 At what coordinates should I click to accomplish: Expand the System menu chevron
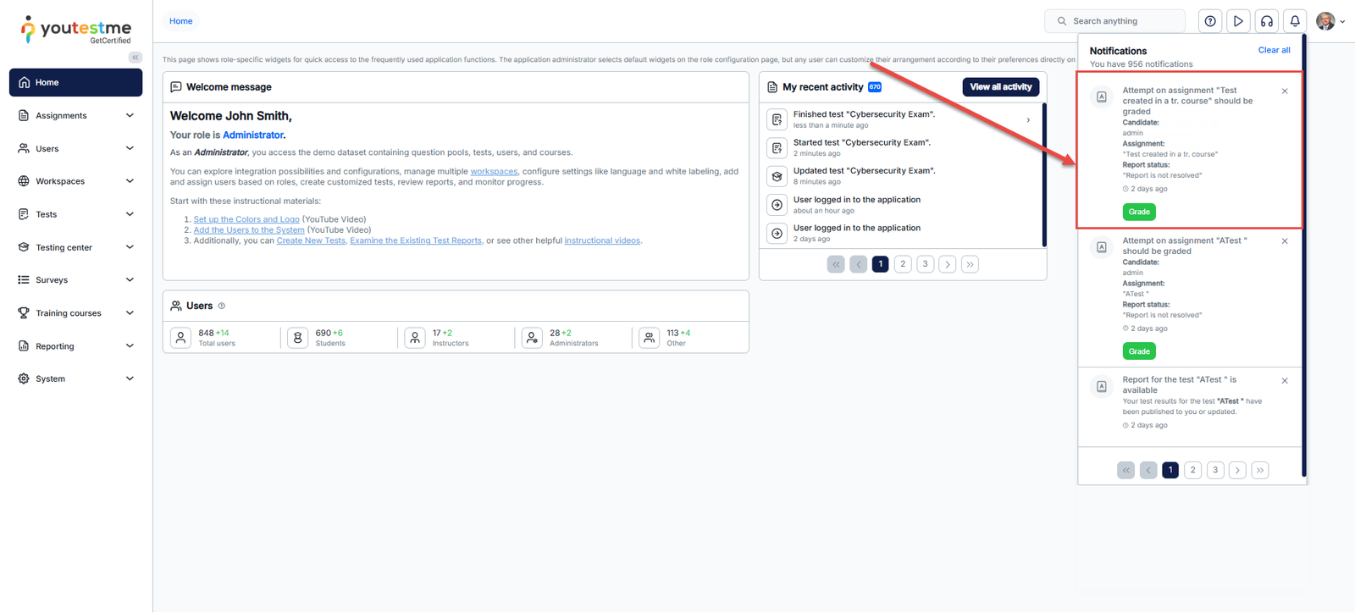click(130, 378)
